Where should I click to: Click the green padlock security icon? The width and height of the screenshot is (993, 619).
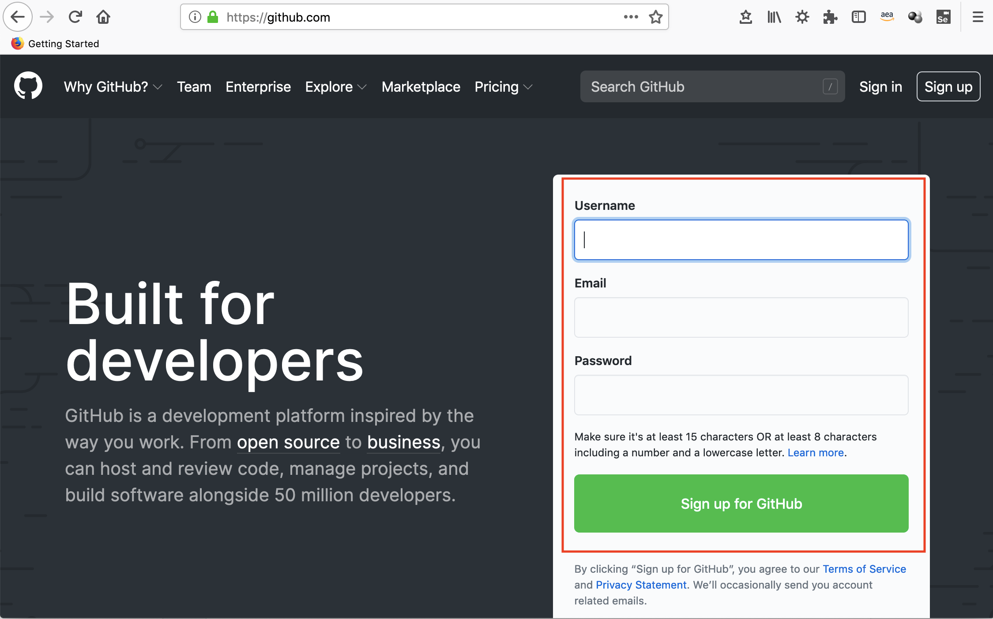click(213, 17)
